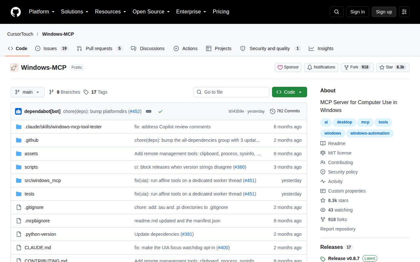Fork the repository using Fork button

pyautogui.click(x=357, y=67)
